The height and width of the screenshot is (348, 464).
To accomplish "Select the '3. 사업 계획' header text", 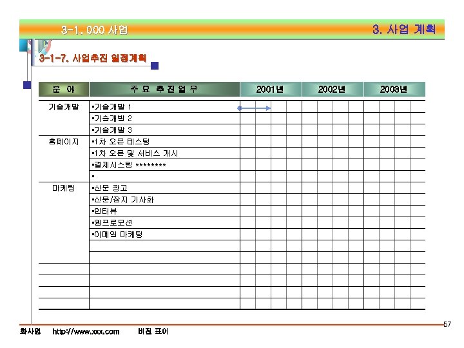I will pos(404,29).
